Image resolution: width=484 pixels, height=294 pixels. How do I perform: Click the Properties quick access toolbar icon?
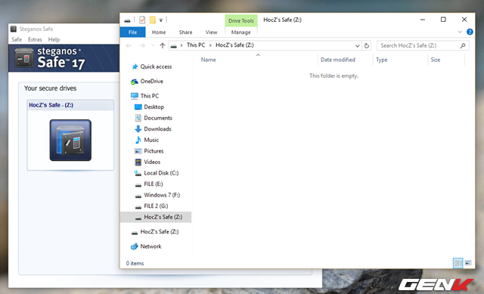click(x=142, y=20)
